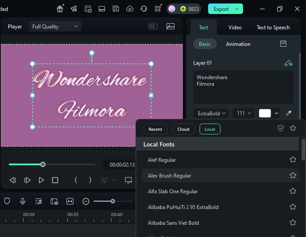
Task: Click the paper plane share icon
Action: pyautogui.click(x=74, y=9)
